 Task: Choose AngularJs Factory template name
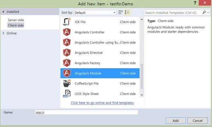tap(87, 63)
